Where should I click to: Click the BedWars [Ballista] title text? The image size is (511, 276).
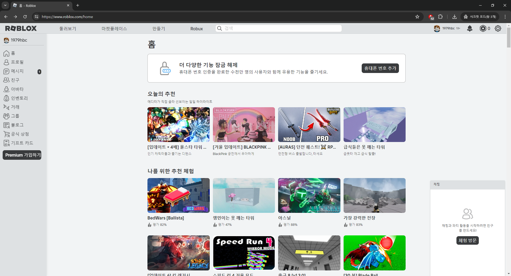166,218
